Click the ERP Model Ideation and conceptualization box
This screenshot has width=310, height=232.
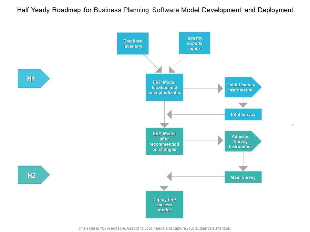[x=164, y=87]
